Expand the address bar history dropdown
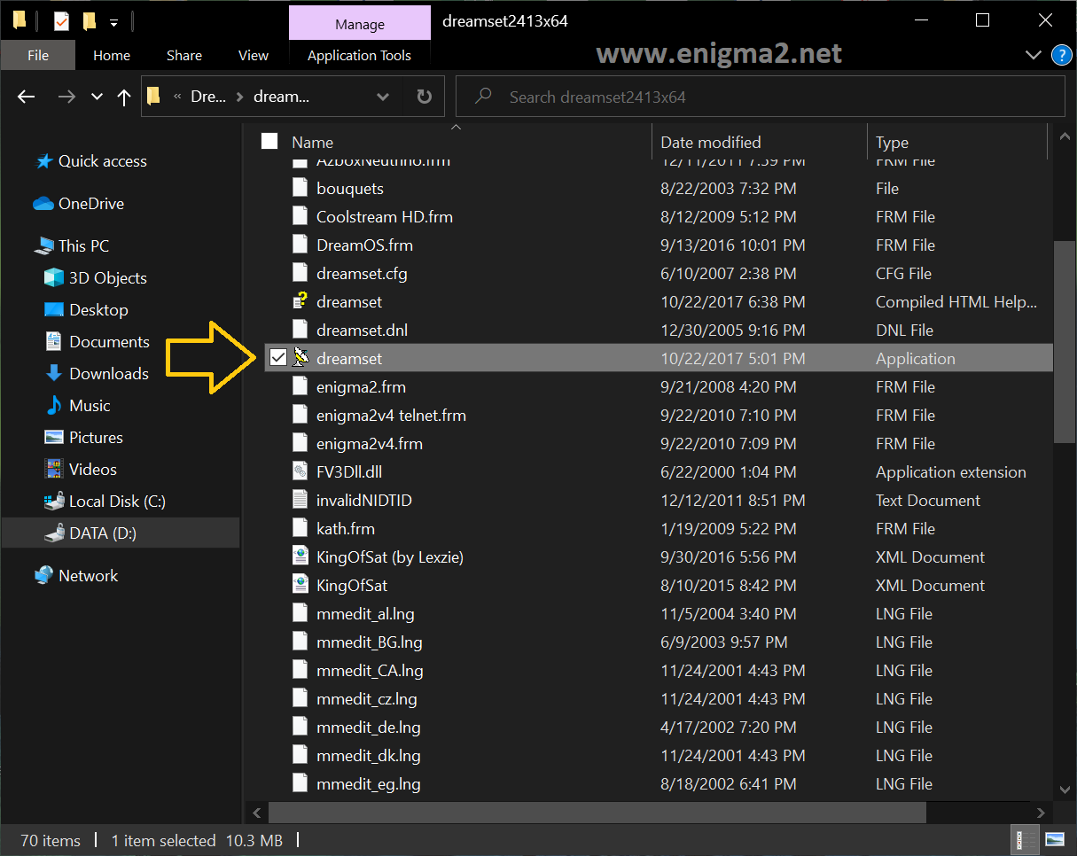 [x=382, y=97]
